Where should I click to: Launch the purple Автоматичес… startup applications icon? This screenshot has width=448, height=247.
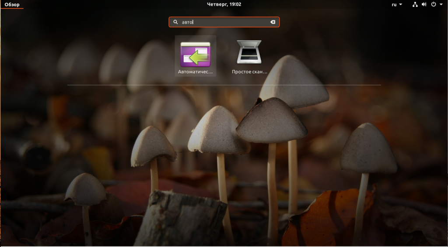(196, 54)
